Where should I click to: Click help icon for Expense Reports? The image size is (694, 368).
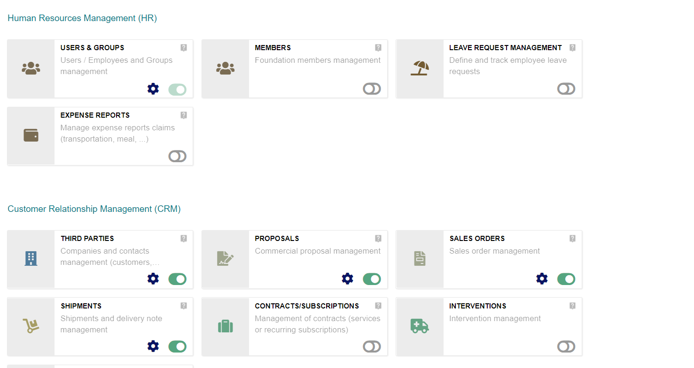tap(184, 115)
